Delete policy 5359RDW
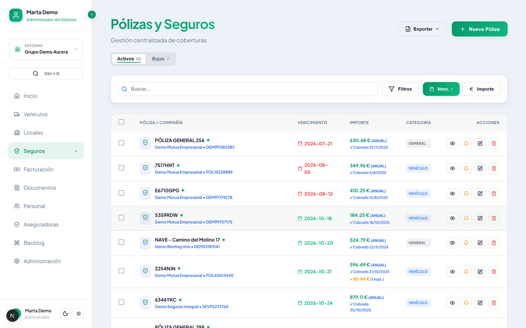 pyautogui.click(x=494, y=218)
